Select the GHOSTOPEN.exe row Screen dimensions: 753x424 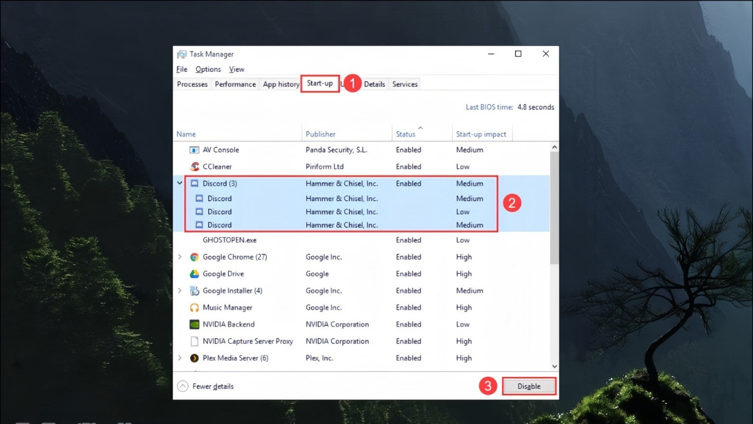pos(229,240)
